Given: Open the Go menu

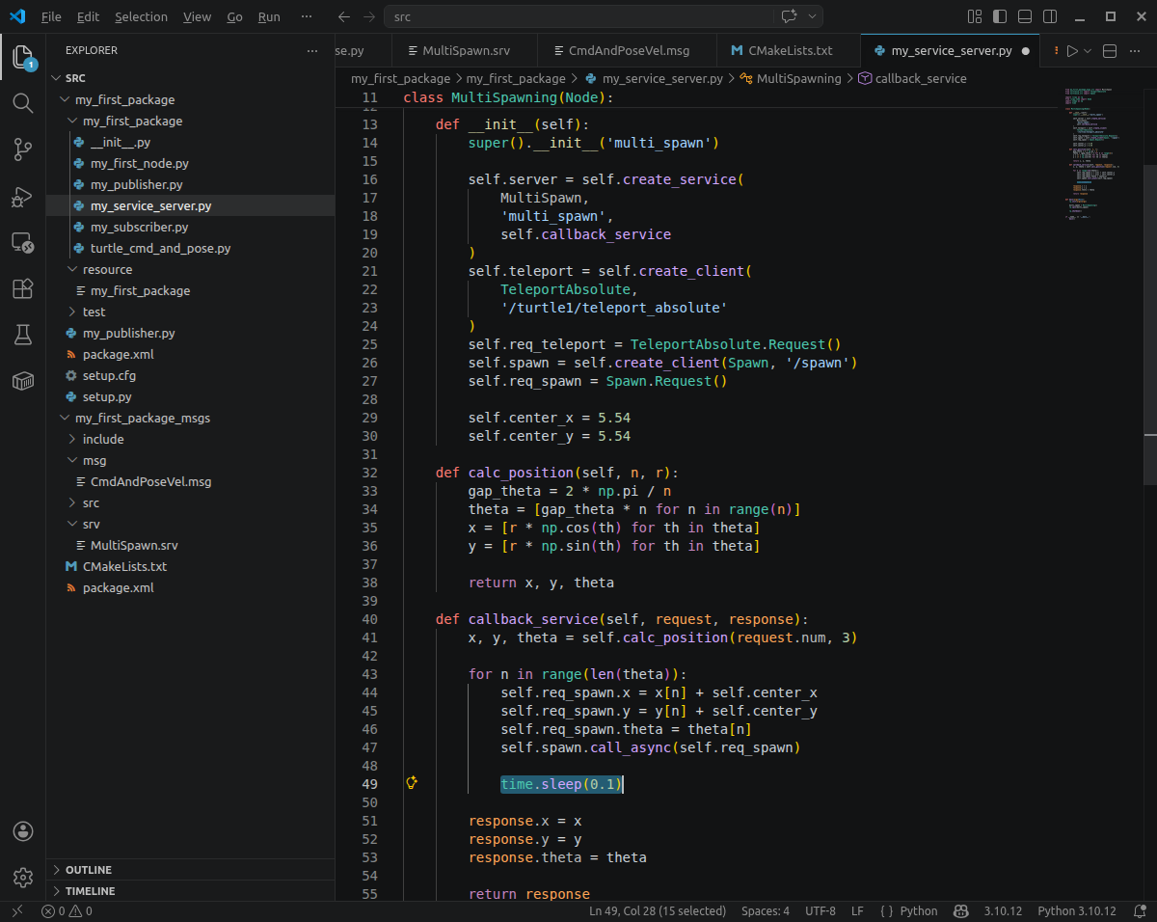Looking at the screenshot, I should click(234, 16).
